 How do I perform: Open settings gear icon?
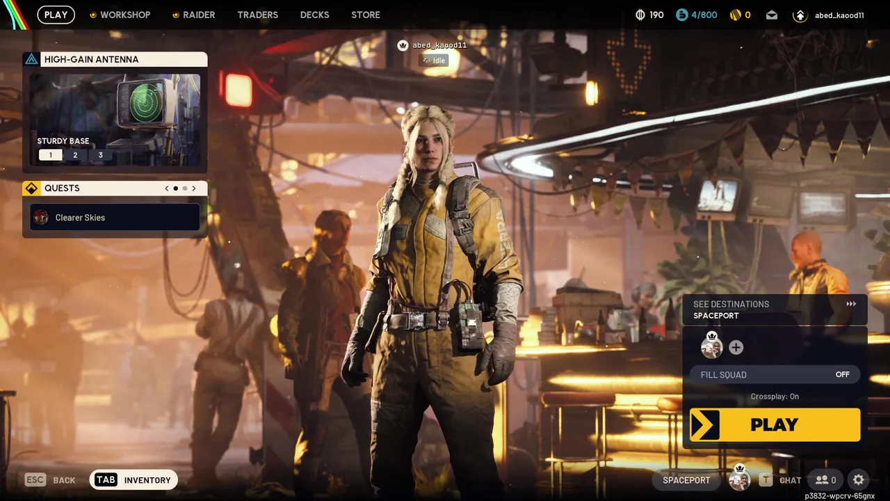[859, 479]
